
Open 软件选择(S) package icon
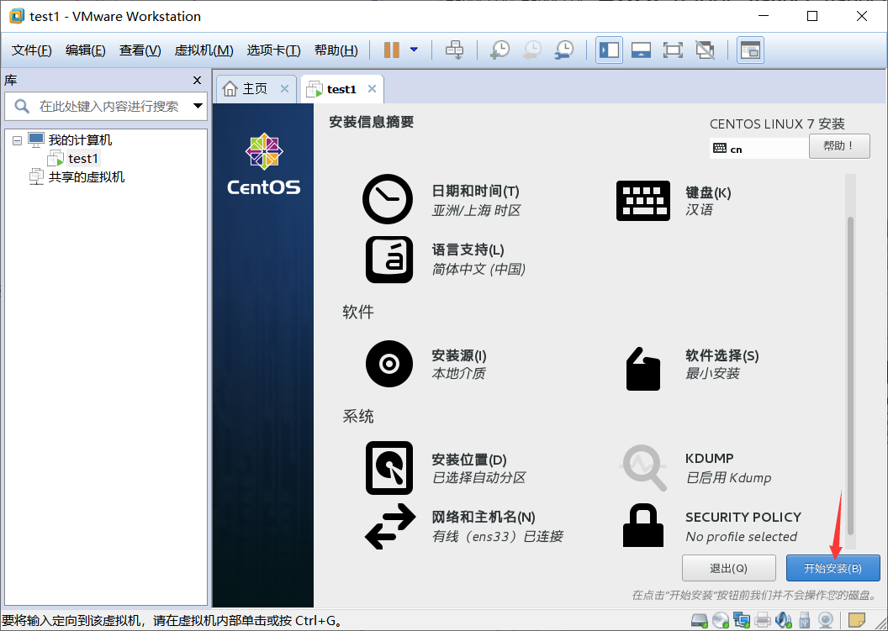tap(642, 368)
